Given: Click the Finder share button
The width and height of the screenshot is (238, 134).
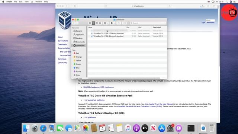Looking at the screenshot, I should pyautogui.click(x=119, y=23).
